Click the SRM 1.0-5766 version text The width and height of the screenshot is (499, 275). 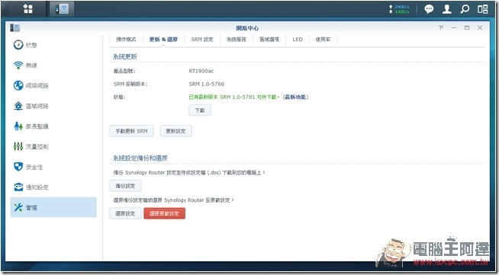207,84
